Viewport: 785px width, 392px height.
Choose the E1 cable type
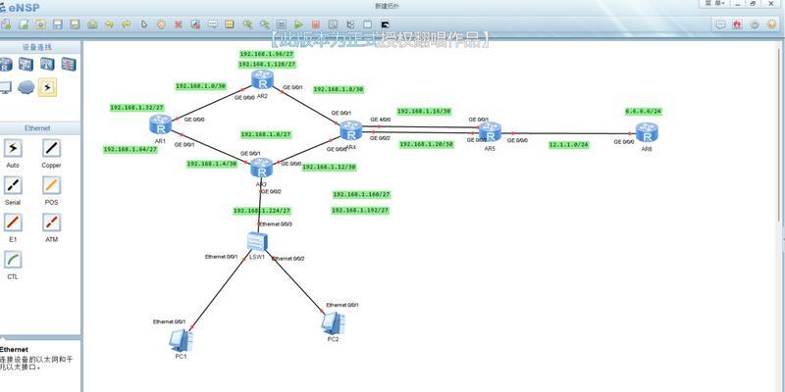(13, 222)
